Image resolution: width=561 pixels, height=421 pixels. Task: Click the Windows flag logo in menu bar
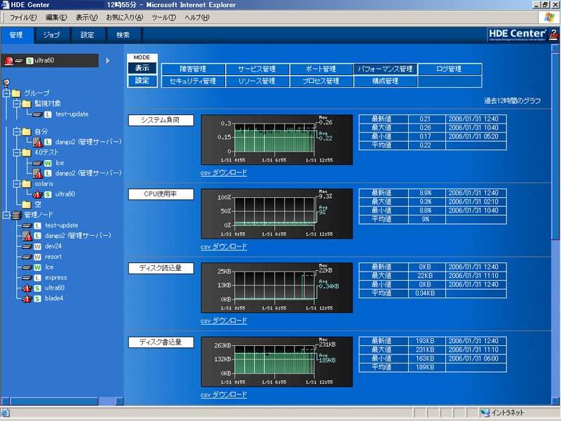tap(550, 17)
